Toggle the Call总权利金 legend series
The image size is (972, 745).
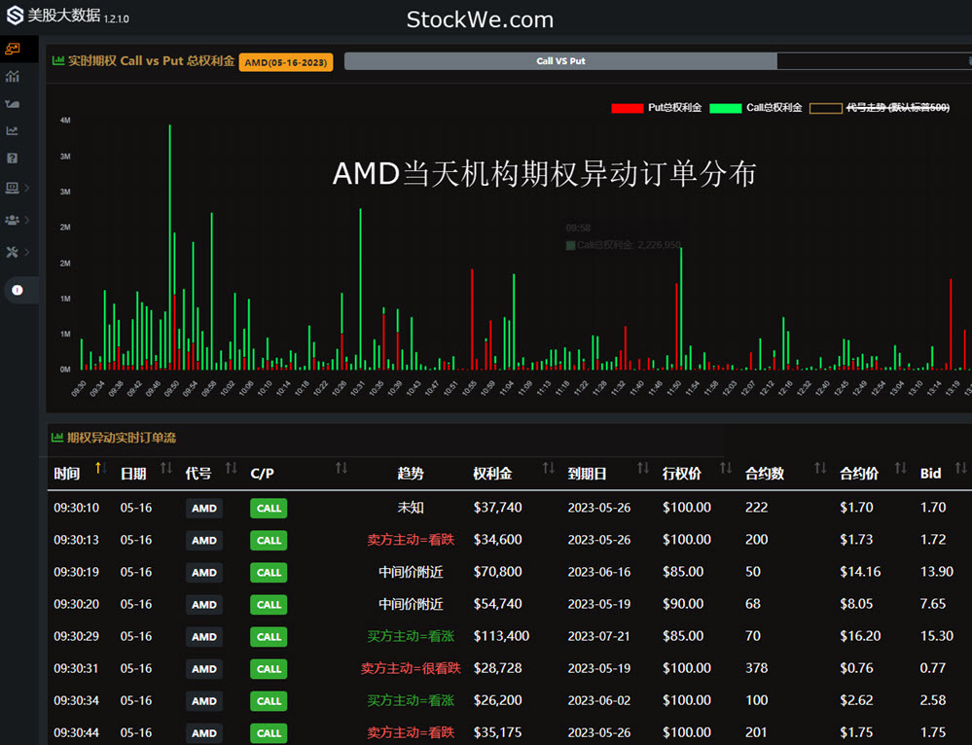(x=755, y=108)
